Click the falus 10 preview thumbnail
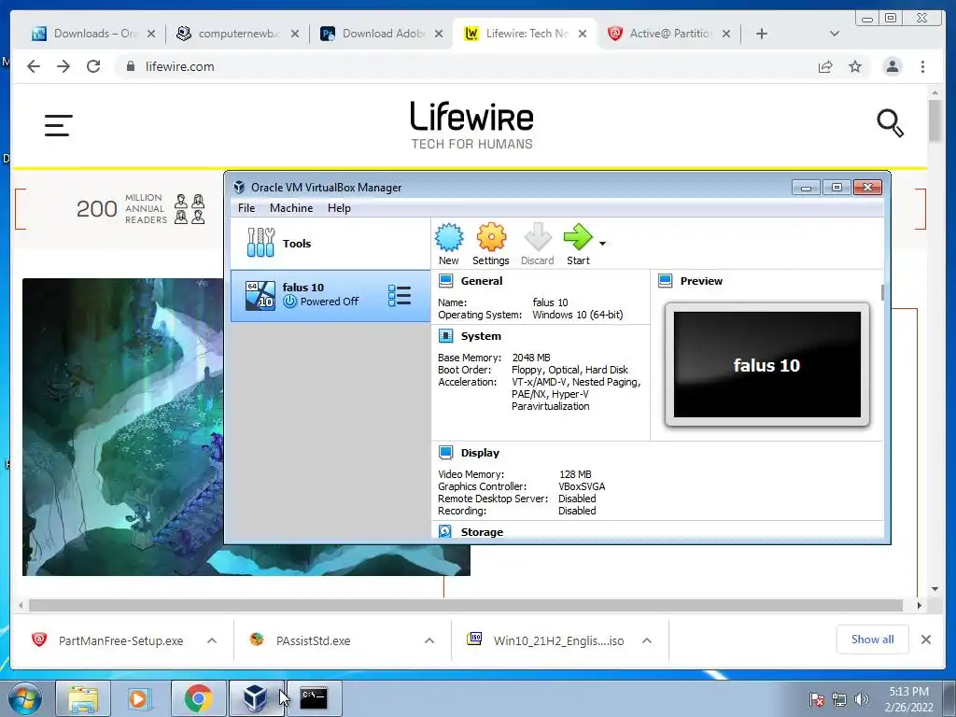The height and width of the screenshot is (717, 956). point(767,365)
